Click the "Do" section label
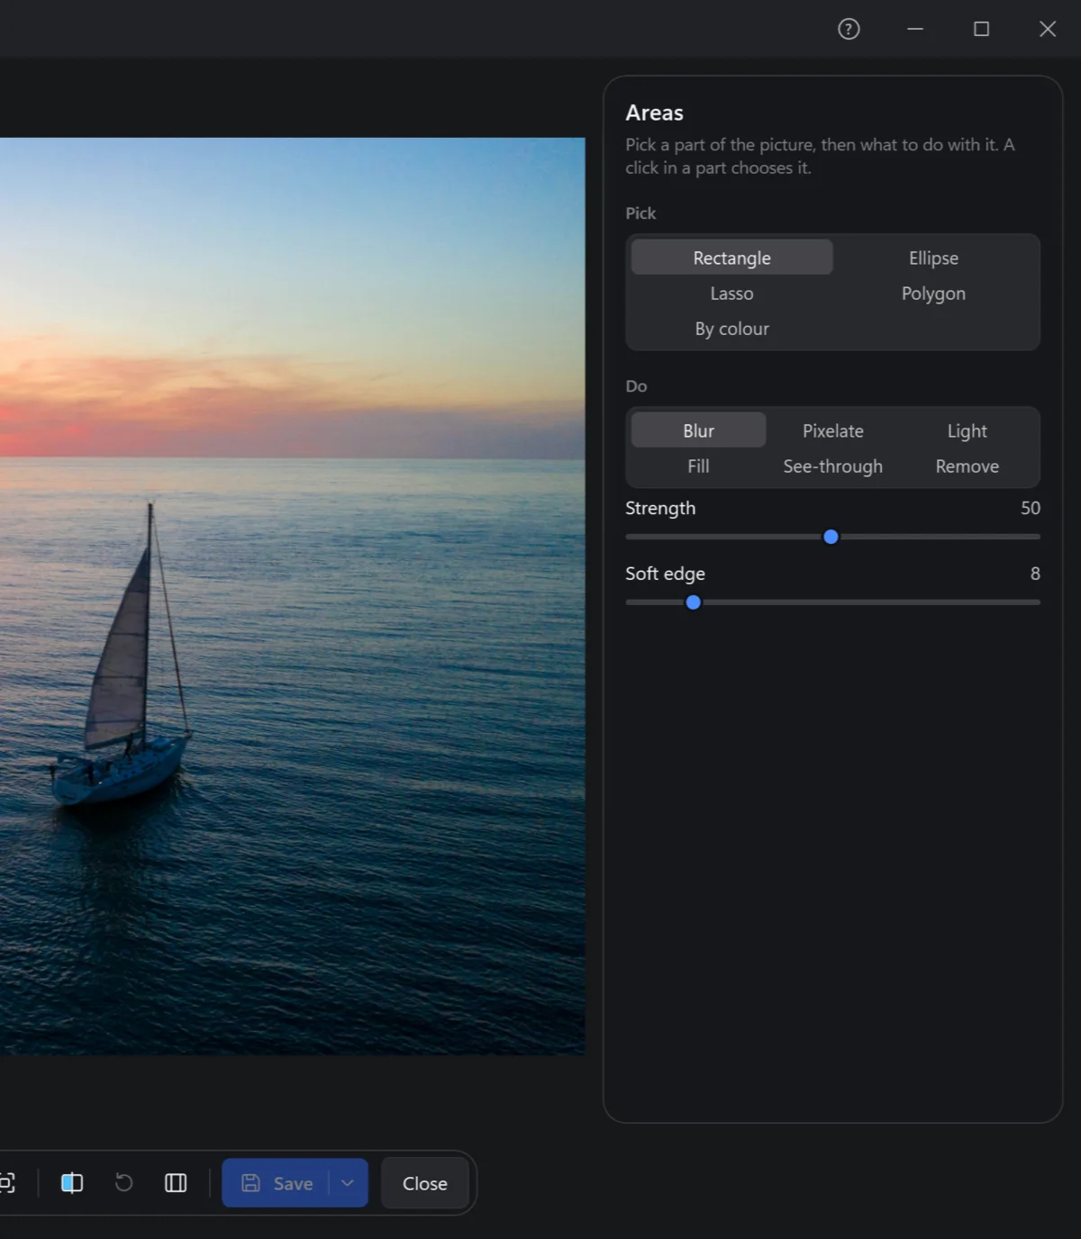The image size is (1081, 1239). [636, 386]
